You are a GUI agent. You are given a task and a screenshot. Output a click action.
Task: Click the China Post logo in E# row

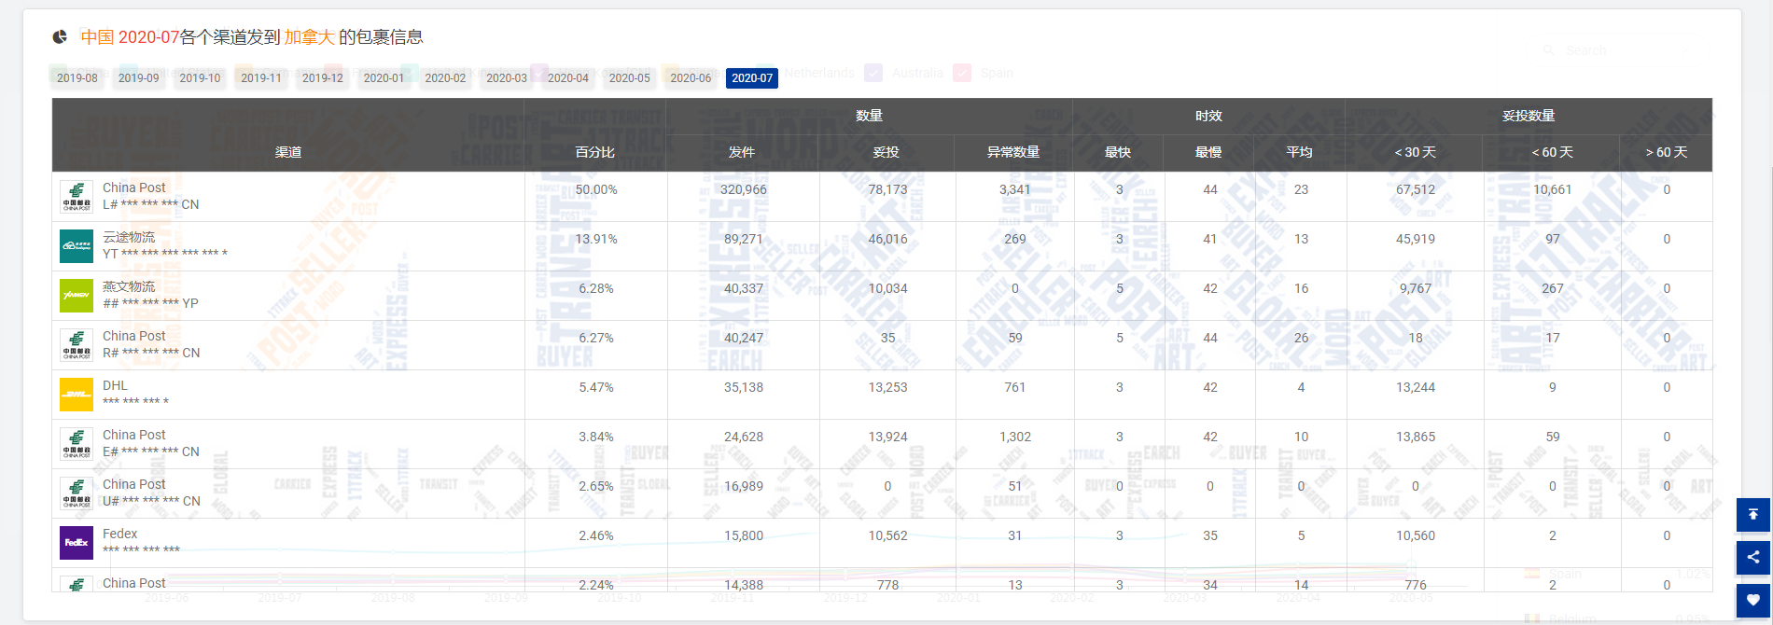(77, 444)
